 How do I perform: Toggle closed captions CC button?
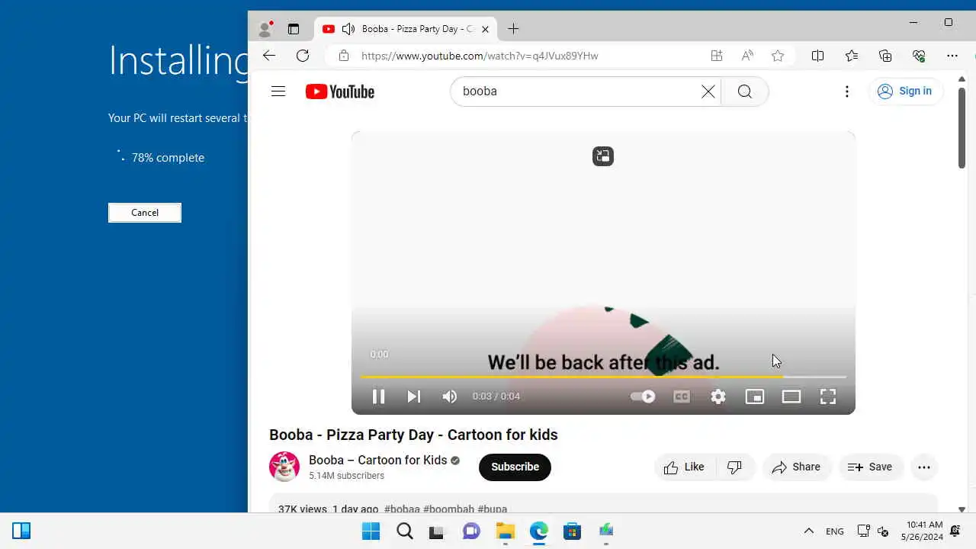(x=682, y=396)
